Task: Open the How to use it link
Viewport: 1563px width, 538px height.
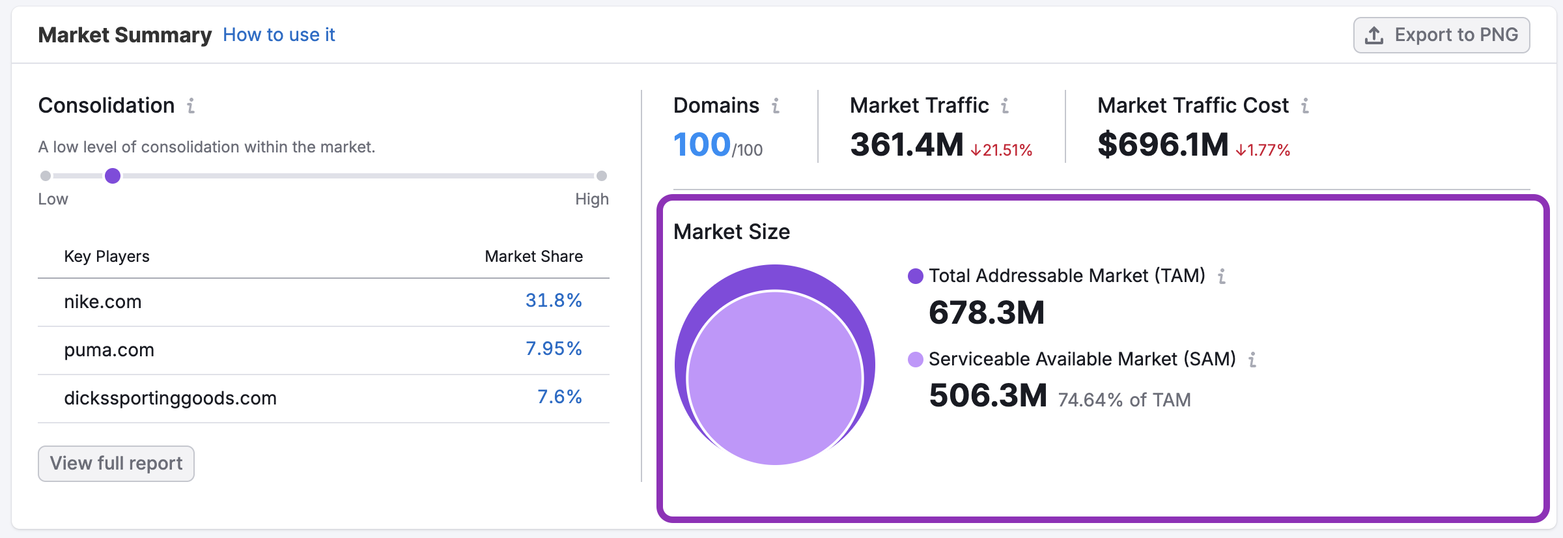Action: (x=279, y=35)
